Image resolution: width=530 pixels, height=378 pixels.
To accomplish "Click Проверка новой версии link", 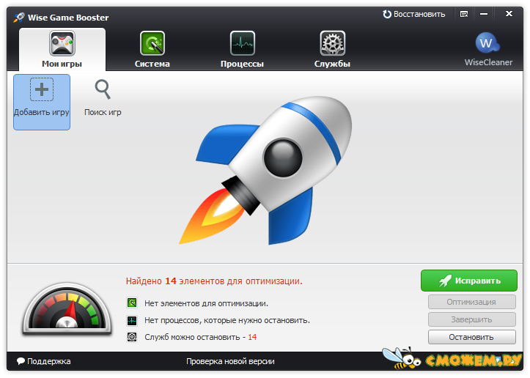I will pyautogui.click(x=230, y=361).
